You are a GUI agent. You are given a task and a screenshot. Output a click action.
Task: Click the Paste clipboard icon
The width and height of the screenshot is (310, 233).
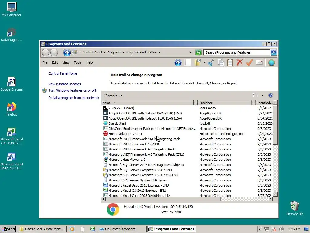tap(230, 62)
